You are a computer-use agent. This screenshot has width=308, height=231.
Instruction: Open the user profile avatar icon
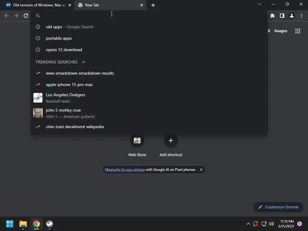coord(292,16)
